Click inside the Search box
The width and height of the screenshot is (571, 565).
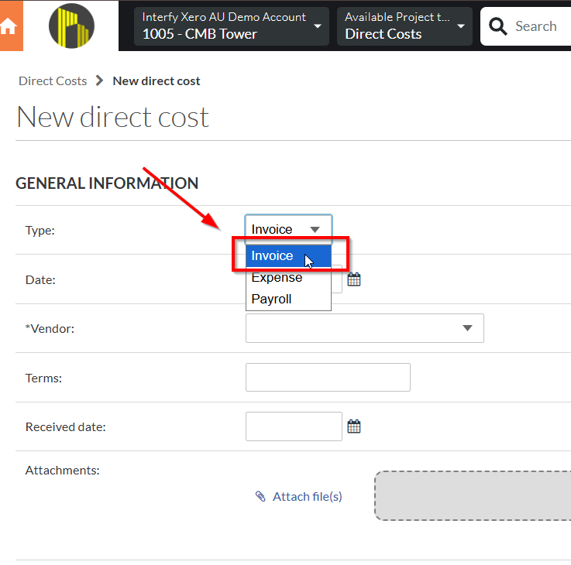[538, 26]
